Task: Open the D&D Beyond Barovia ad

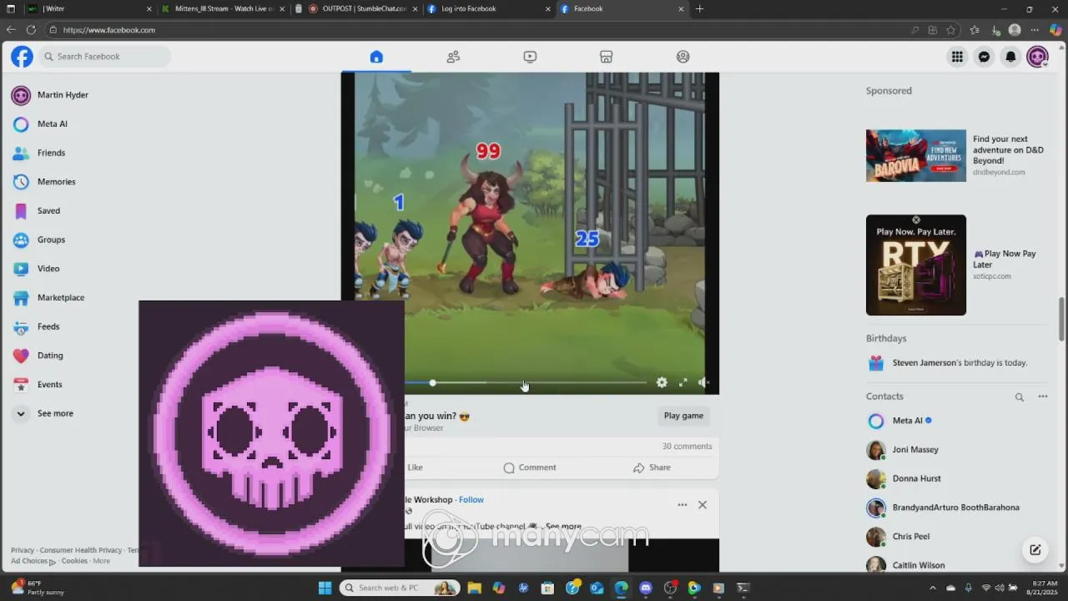Action: (x=916, y=155)
